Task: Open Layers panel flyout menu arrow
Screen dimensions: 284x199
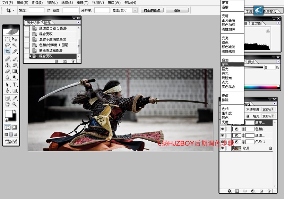Action: pos(274,104)
